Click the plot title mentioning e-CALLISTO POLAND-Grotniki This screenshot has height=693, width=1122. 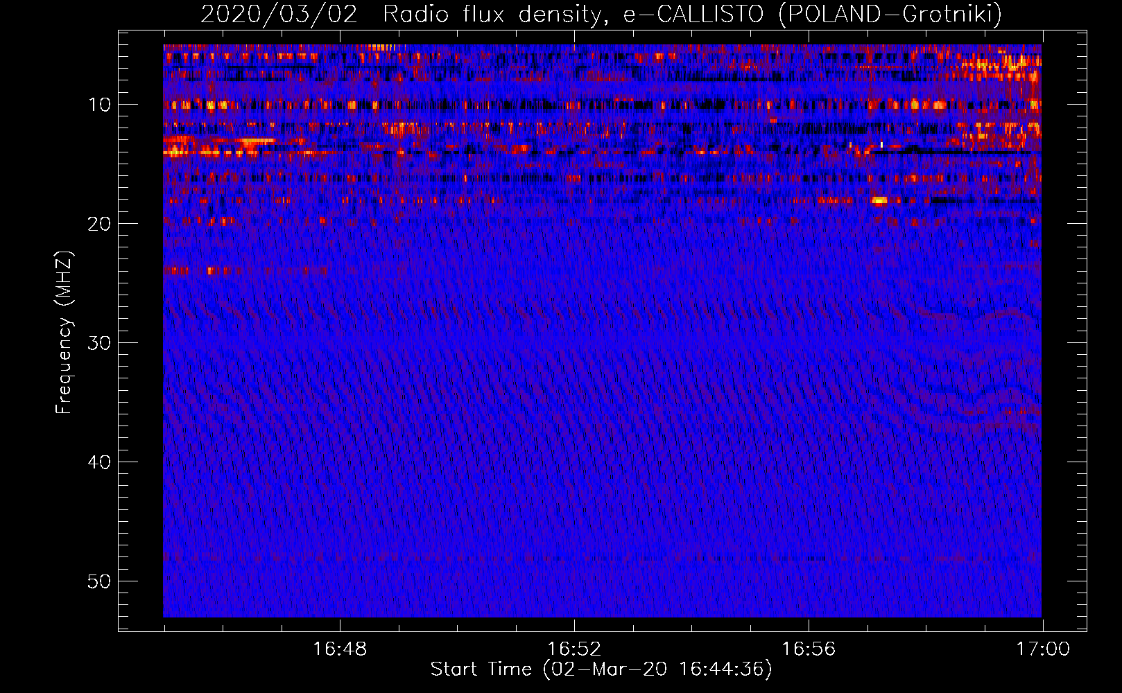tap(601, 14)
